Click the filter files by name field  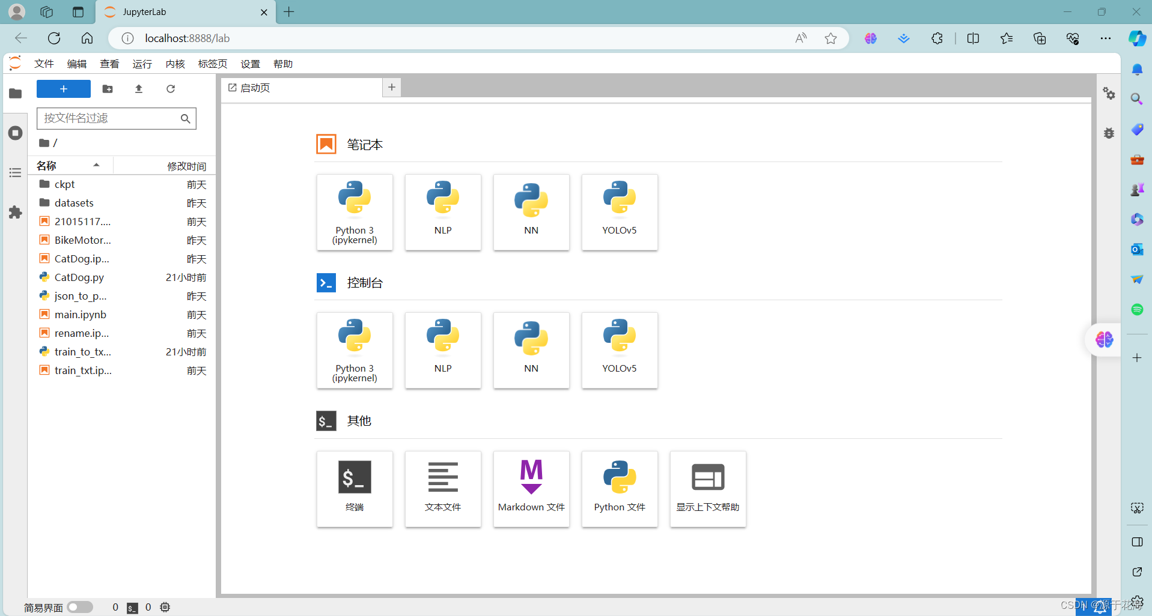pyautogui.click(x=117, y=118)
